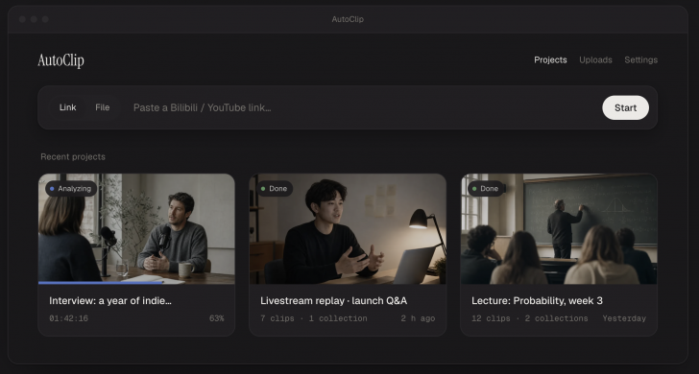699x374 pixels.
Task: Open the Projects tab
Action: click(x=550, y=59)
